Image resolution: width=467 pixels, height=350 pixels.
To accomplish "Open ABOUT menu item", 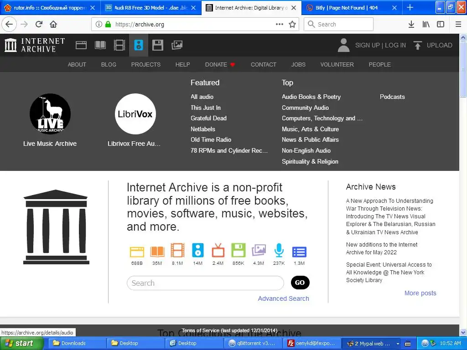I will [x=77, y=64].
